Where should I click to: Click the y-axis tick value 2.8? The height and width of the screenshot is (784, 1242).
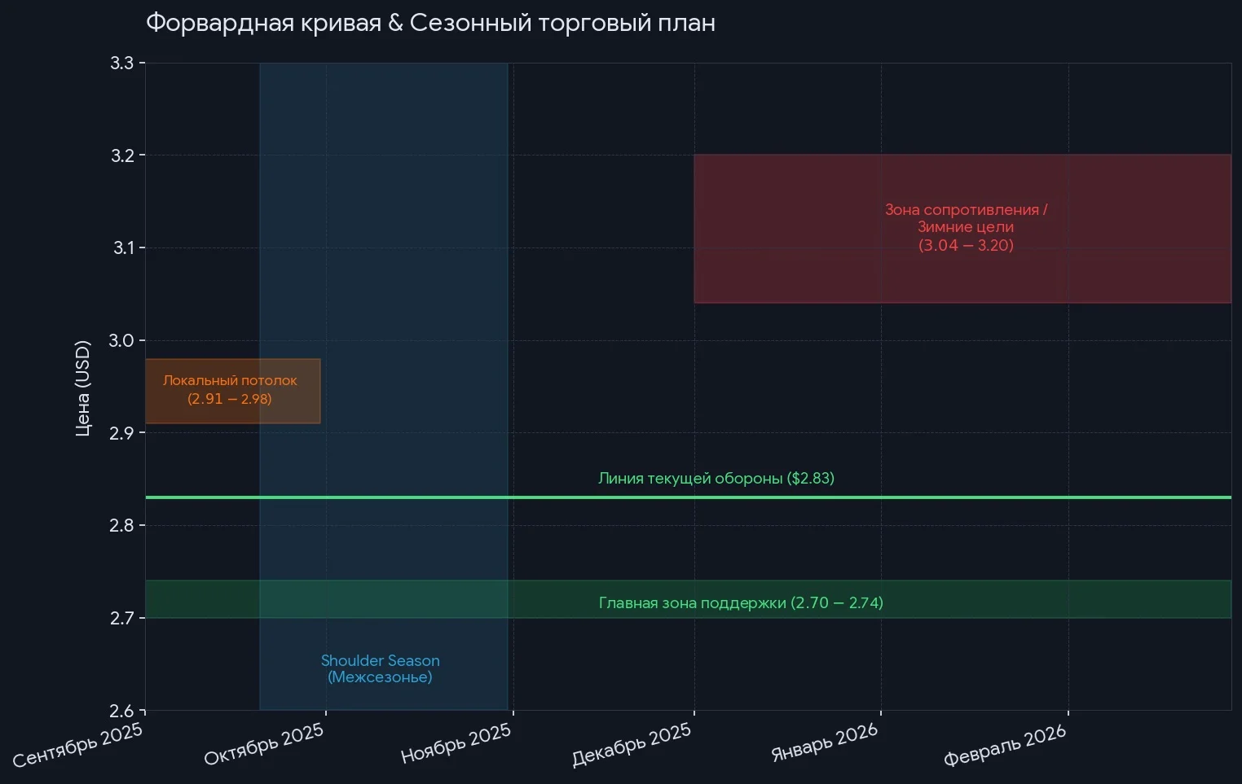coord(122,526)
